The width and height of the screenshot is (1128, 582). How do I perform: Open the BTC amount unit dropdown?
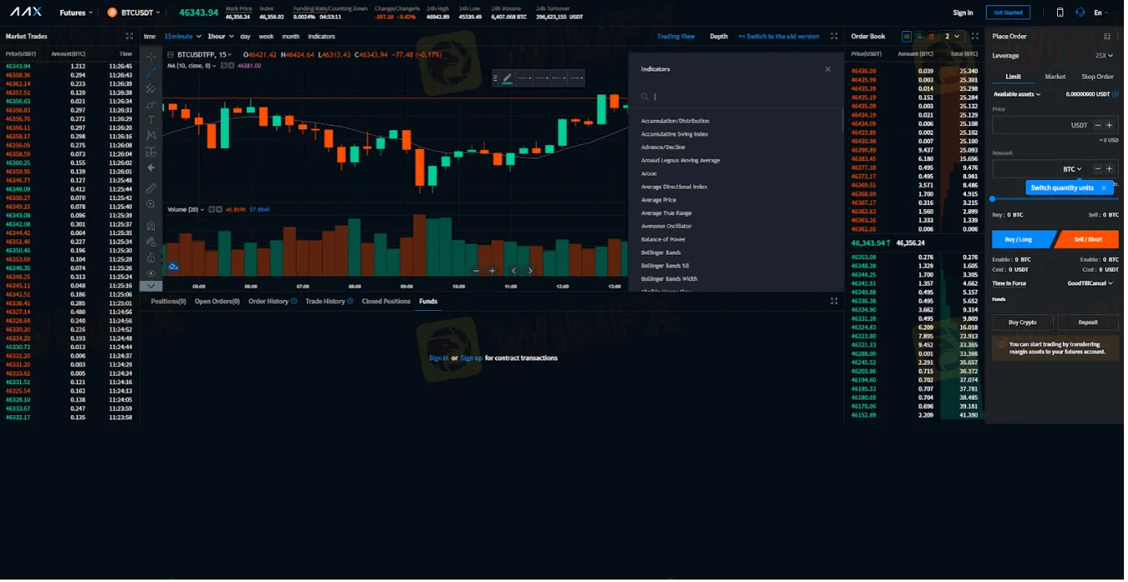click(x=1072, y=169)
